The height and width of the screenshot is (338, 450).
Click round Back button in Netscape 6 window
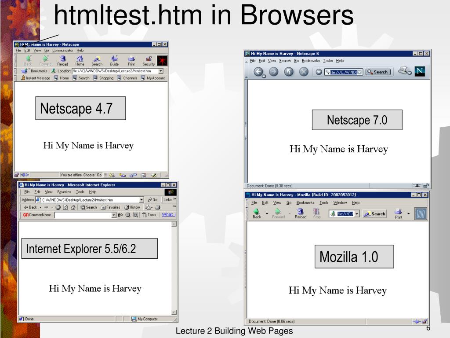(258, 72)
